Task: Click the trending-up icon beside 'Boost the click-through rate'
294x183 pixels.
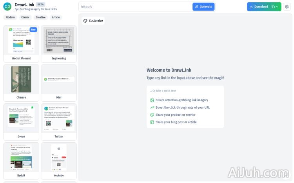Action: (x=152, y=108)
